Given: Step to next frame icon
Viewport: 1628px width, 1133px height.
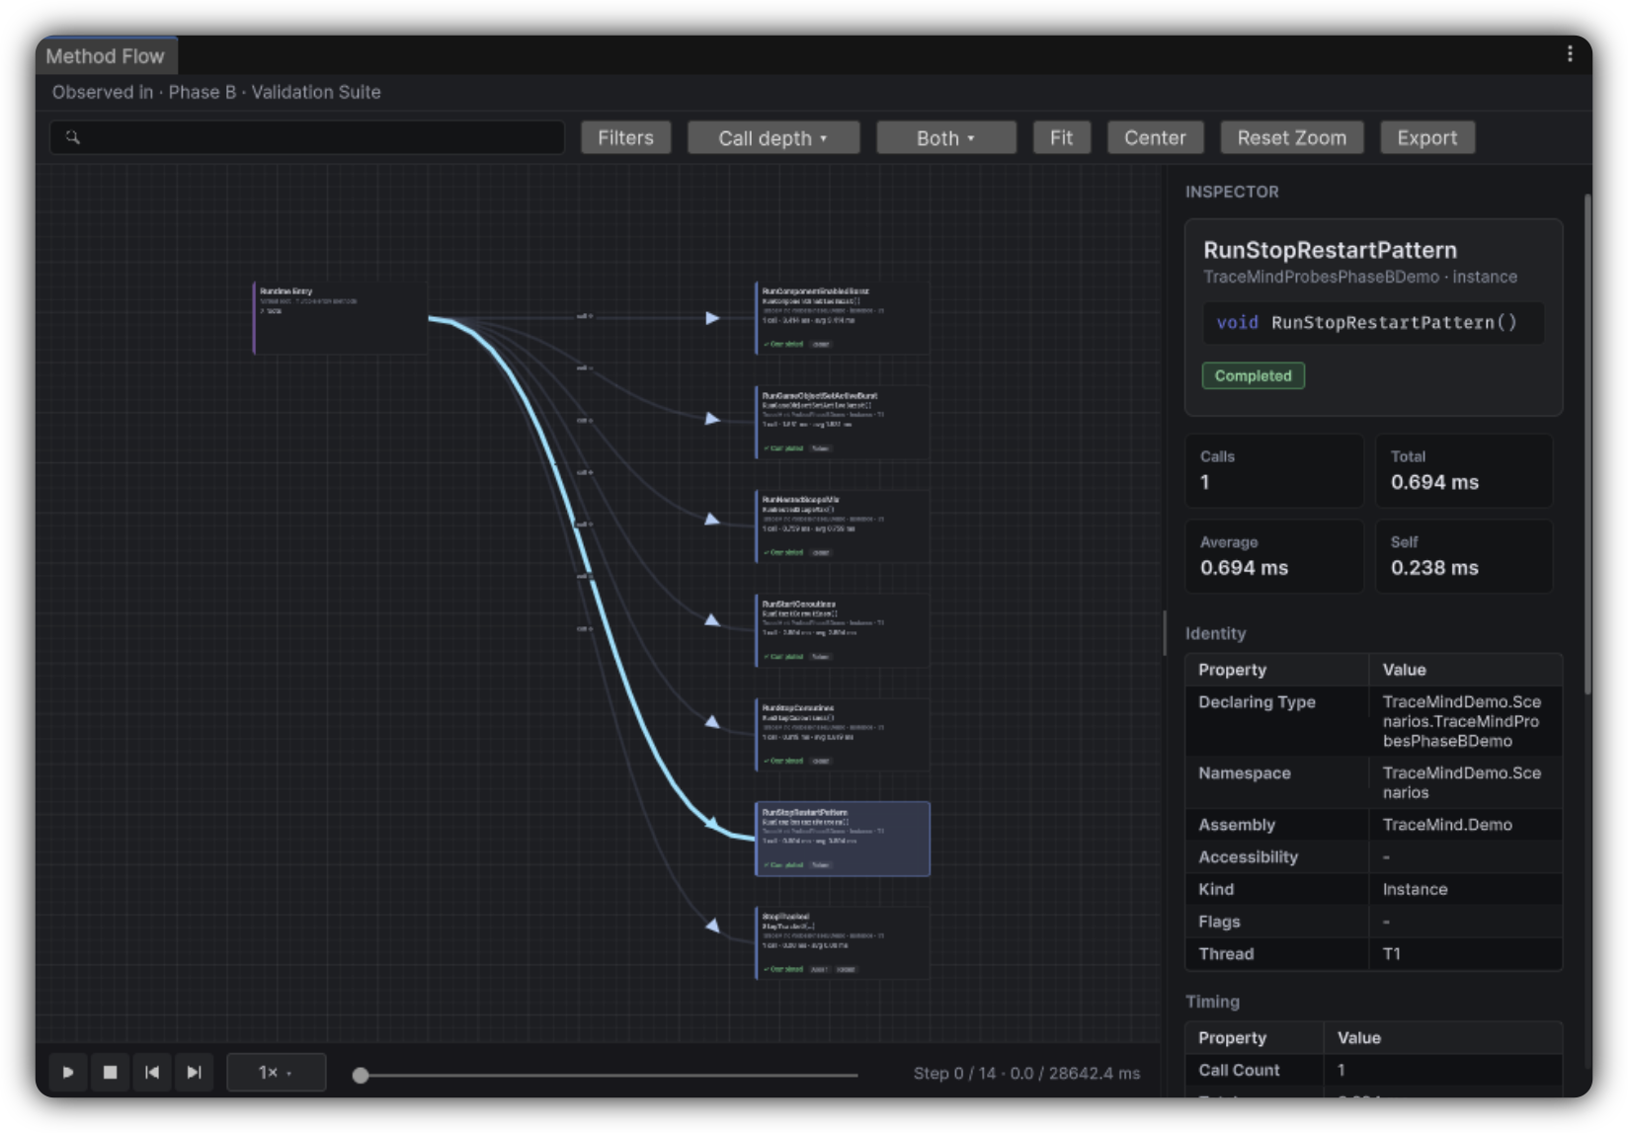Looking at the screenshot, I should tap(195, 1072).
